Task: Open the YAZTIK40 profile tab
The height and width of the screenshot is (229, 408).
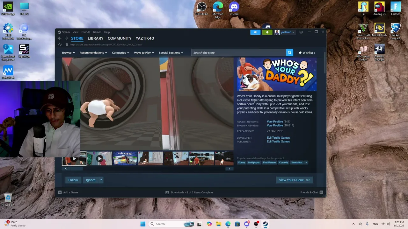Action: (x=145, y=38)
